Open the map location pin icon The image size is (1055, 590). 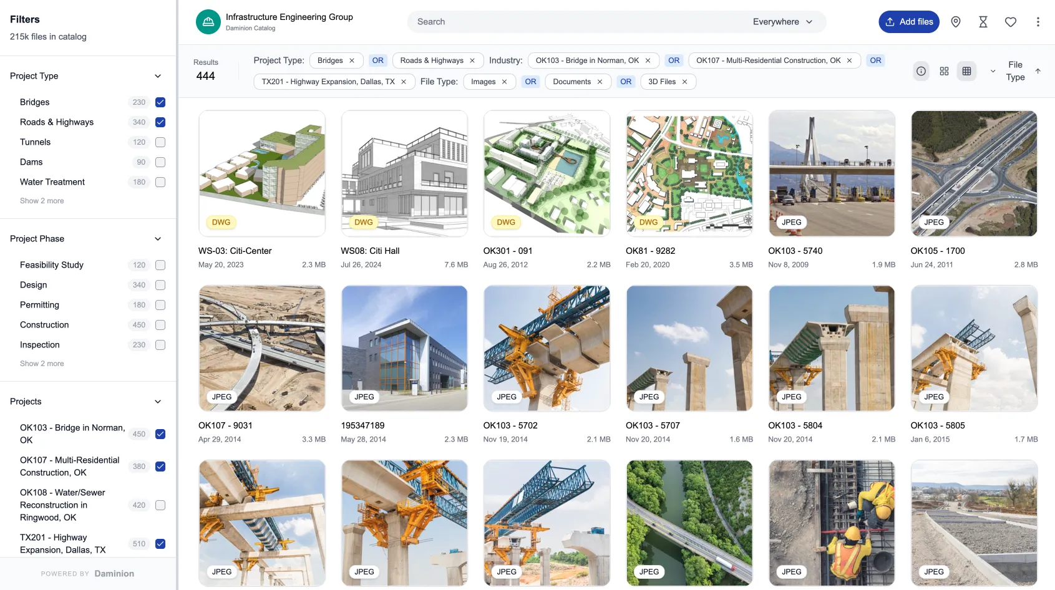955,22
